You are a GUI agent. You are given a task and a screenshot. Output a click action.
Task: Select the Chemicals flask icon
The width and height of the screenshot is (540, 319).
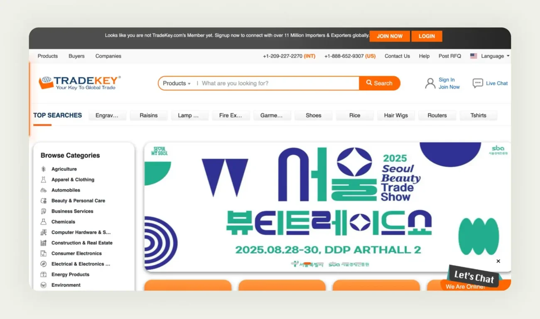[43, 222]
